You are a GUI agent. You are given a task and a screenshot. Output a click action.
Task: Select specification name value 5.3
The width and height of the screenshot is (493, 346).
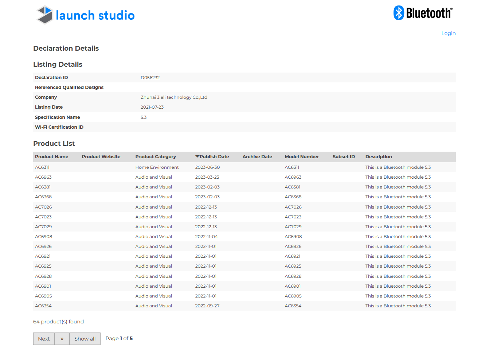(x=144, y=117)
